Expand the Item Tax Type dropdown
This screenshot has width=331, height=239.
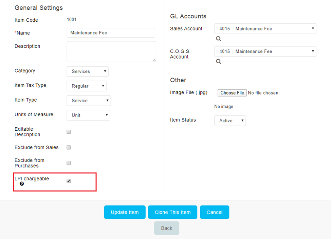click(x=87, y=86)
